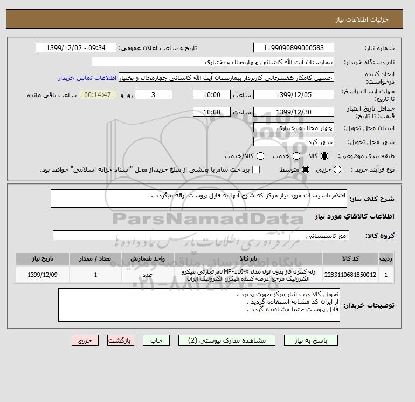The width and height of the screenshot is (415, 402).
Task: Select the کالا/خدمت radio button
Action: pyautogui.click(x=260, y=156)
